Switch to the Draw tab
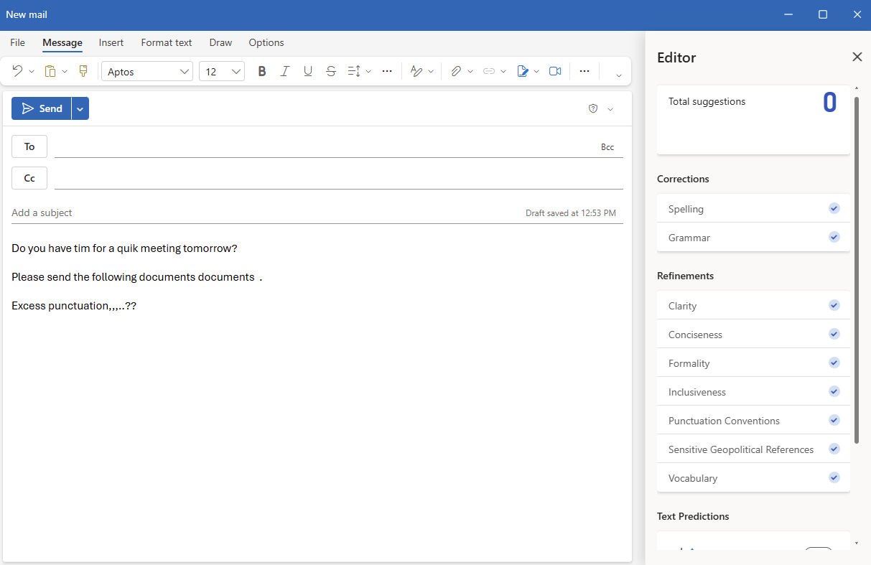The image size is (871, 565). 220,42
